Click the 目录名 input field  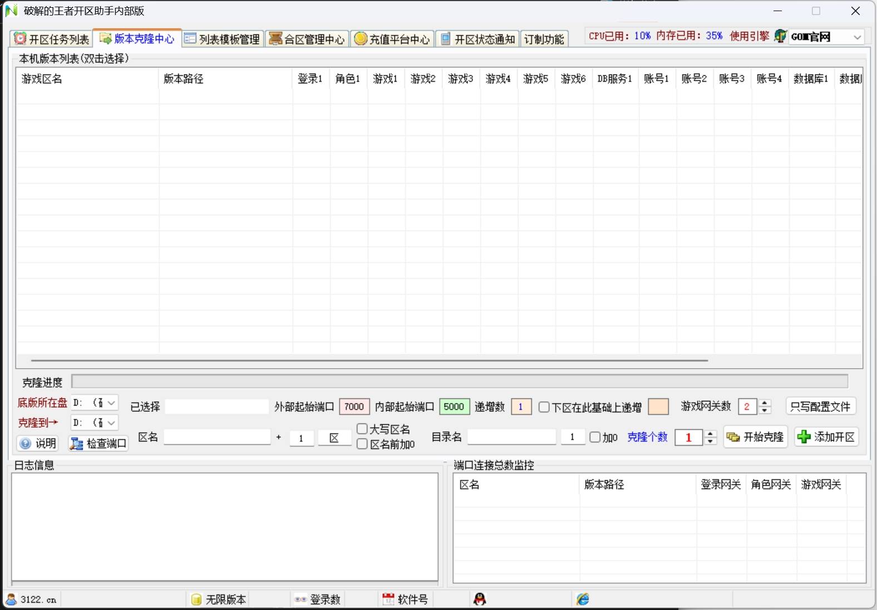(x=511, y=437)
